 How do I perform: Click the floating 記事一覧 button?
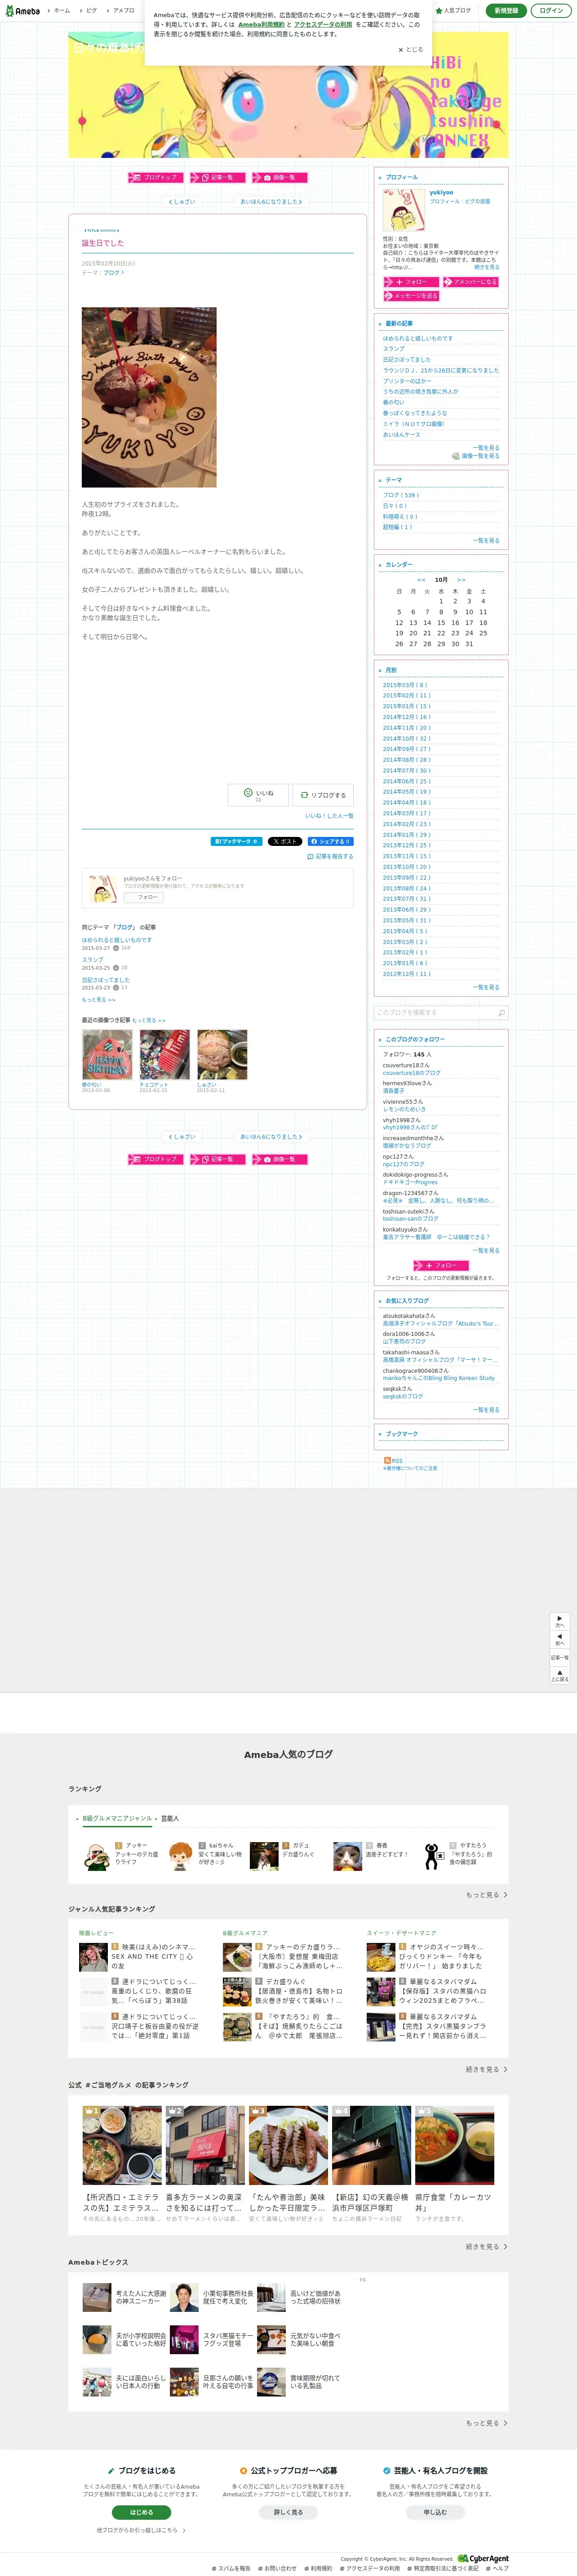560,1657
